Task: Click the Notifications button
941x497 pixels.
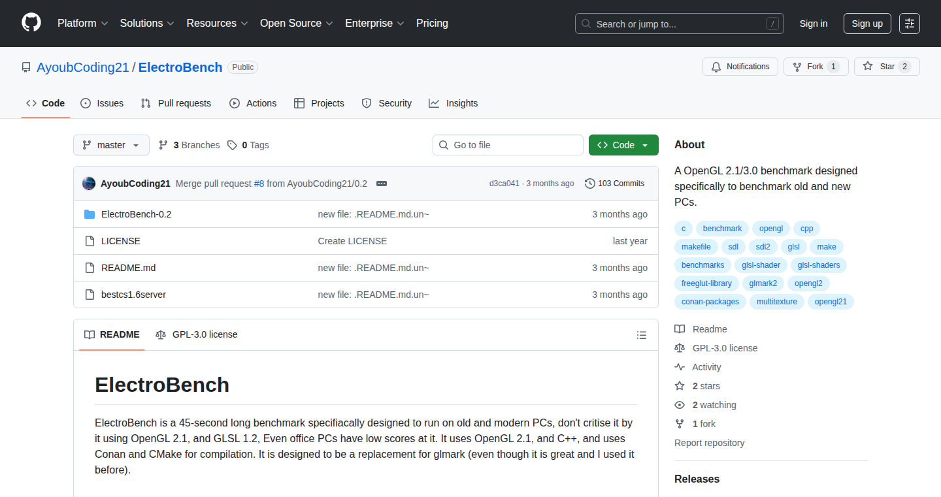Action: [740, 67]
